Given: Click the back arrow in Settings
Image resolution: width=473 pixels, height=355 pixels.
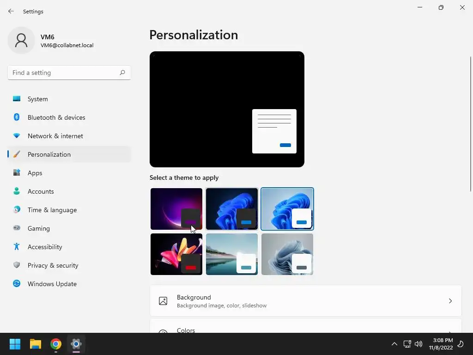Looking at the screenshot, I should coord(11,11).
